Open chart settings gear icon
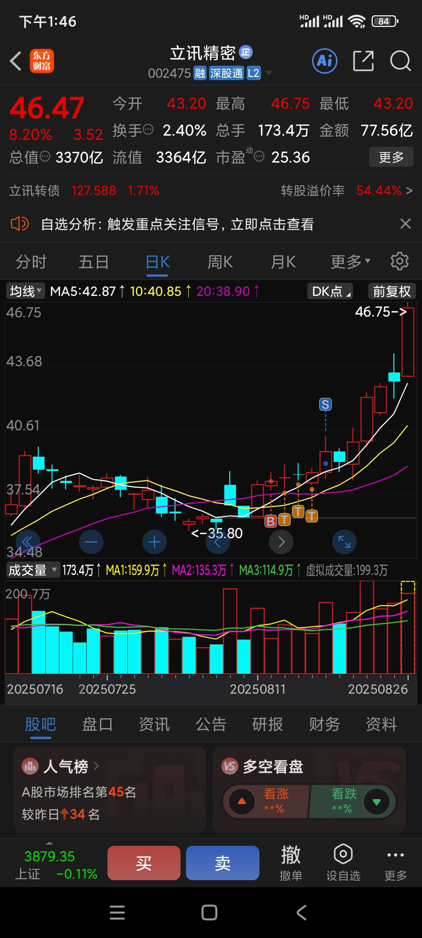The height and width of the screenshot is (938, 422). click(x=400, y=261)
